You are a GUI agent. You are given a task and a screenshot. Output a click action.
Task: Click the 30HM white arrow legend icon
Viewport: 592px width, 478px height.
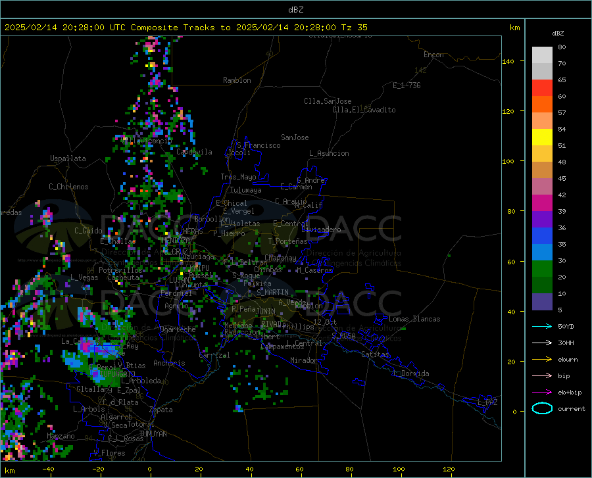pyautogui.click(x=542, y=343)
